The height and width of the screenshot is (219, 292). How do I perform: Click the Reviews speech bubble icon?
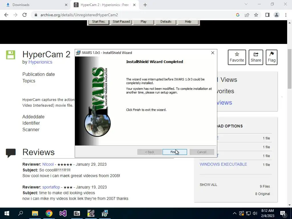(11, 153)
